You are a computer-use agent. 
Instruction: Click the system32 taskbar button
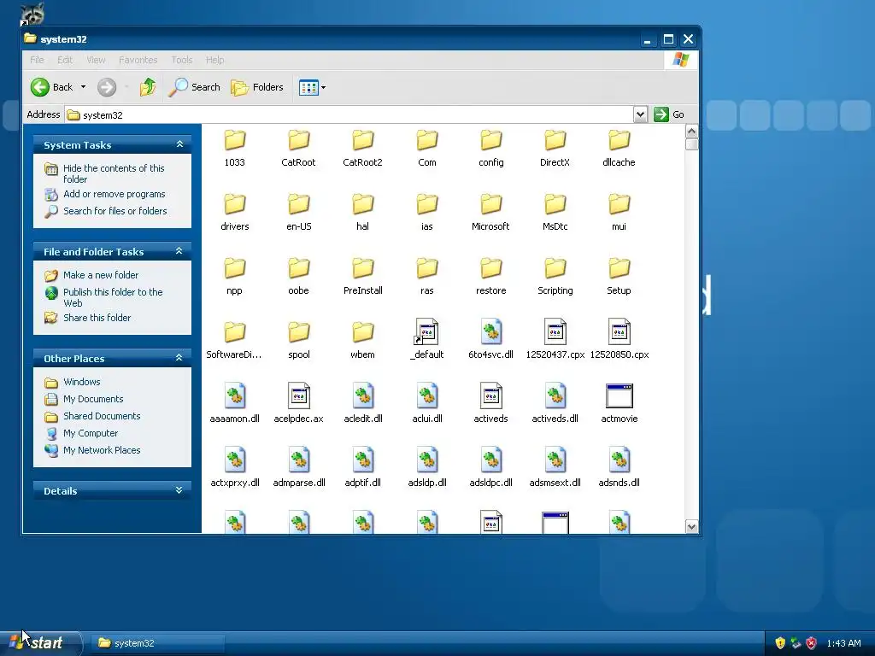[158, 643]
